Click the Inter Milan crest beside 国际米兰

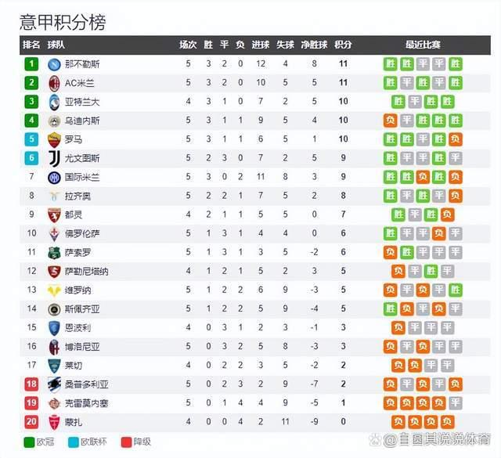[x=54, y=178]
